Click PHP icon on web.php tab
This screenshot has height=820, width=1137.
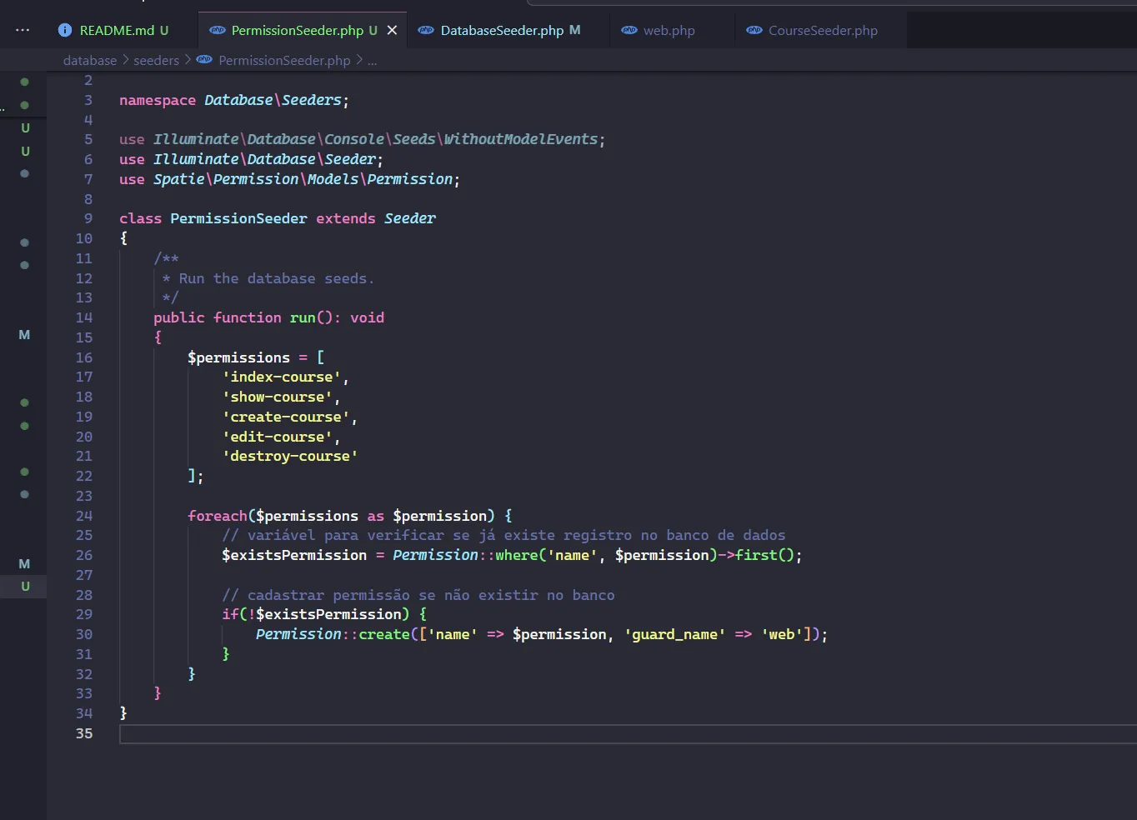(629, 30)
